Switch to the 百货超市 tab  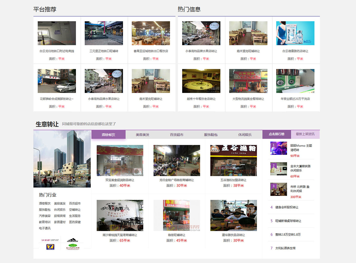177,135
